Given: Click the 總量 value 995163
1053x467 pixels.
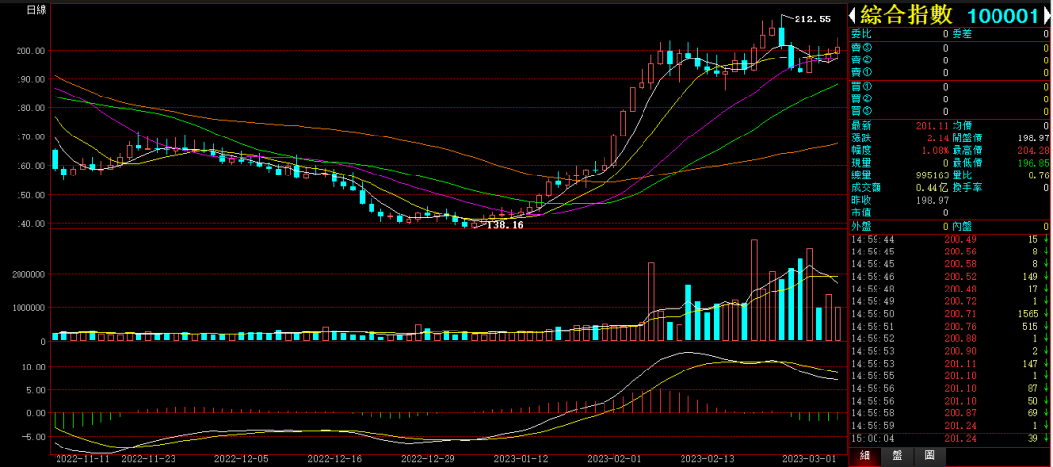Looking at the screenshot, I should 926,175.
